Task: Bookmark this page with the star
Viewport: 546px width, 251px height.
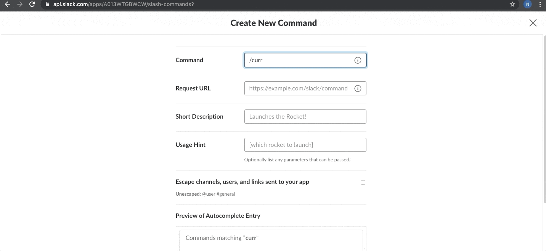Action: click(512, 5)
